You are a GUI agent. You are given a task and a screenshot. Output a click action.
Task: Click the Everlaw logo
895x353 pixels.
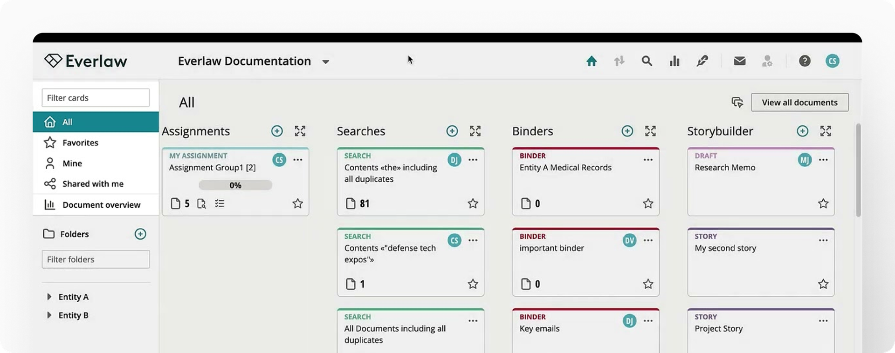click(86, 61)
